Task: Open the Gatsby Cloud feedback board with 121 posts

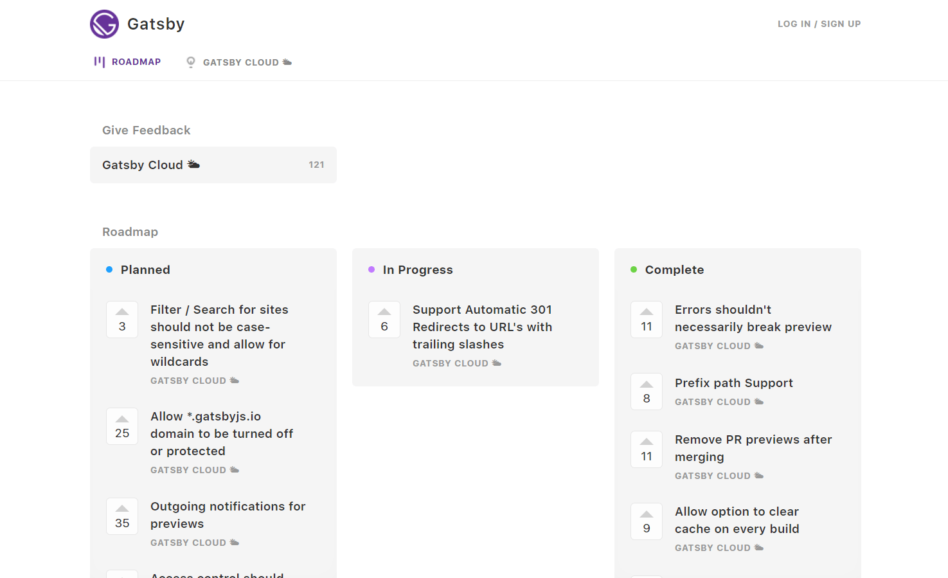Action: (213, 165)
